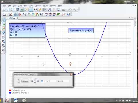Viewport: 138px width, 103px height.
Task: Click the new 2D graph page icon
Action: (x=9, y=10)
